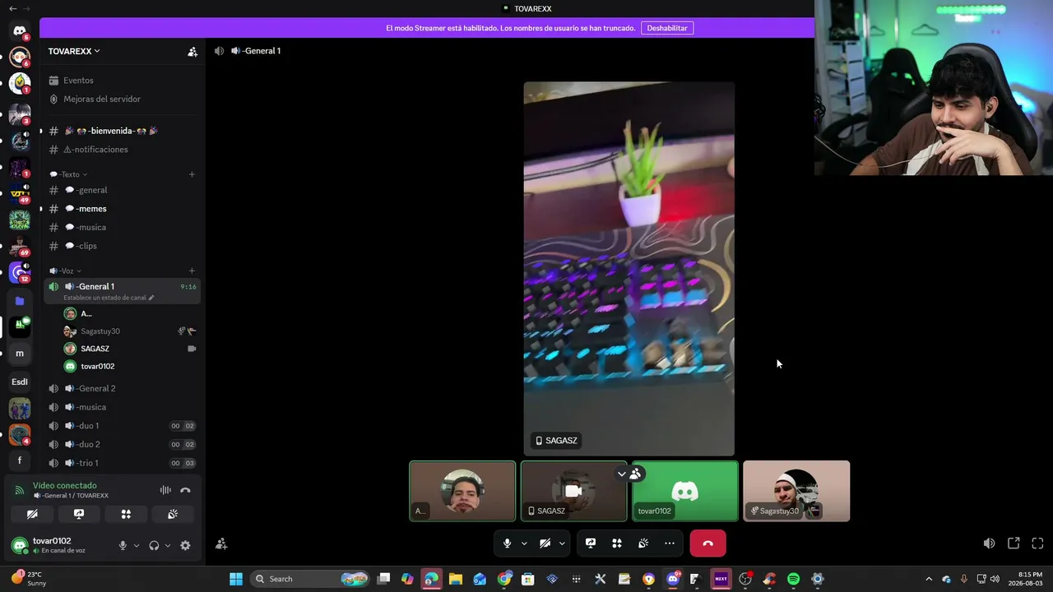Screen dimensions: 1053x592
Task: Focus the SAGASZ participant tile
Action: click(573, 491)
